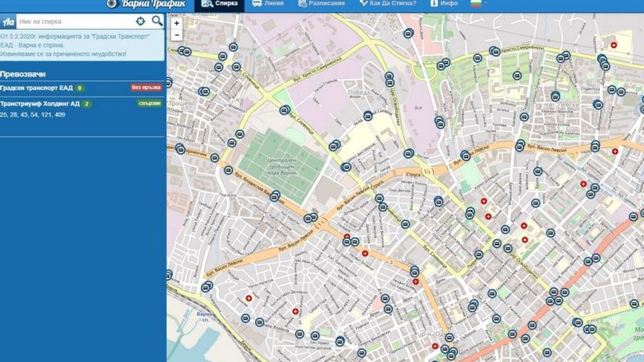
Task: Select the bus stop marker on Акад. Сахаров street
Action: click(x=368, y=116)
